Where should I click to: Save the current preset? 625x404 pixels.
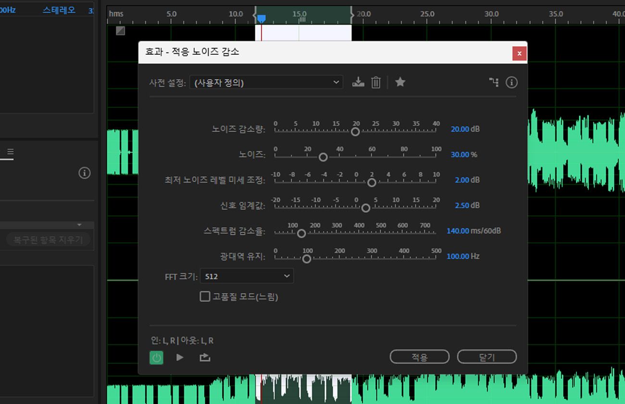pos(358,82)
